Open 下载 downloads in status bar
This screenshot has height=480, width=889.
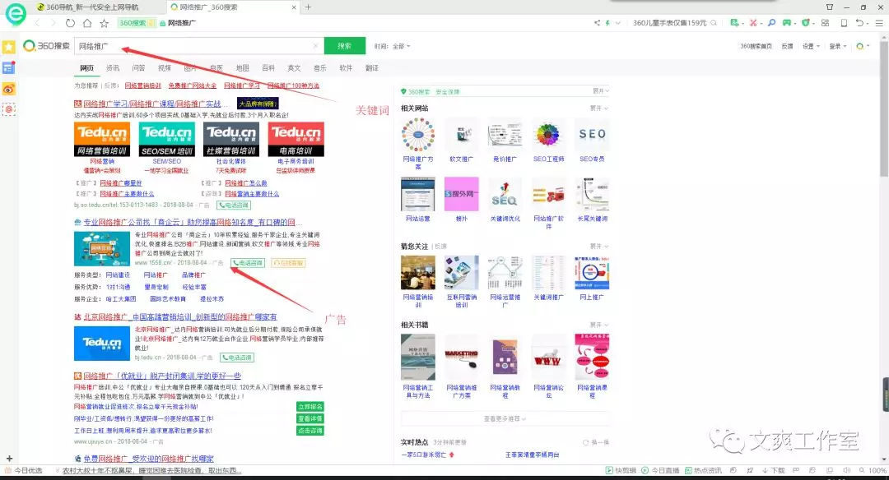point(773,470)
